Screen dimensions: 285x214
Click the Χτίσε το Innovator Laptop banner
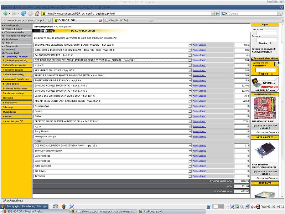[x=265, y=85]
